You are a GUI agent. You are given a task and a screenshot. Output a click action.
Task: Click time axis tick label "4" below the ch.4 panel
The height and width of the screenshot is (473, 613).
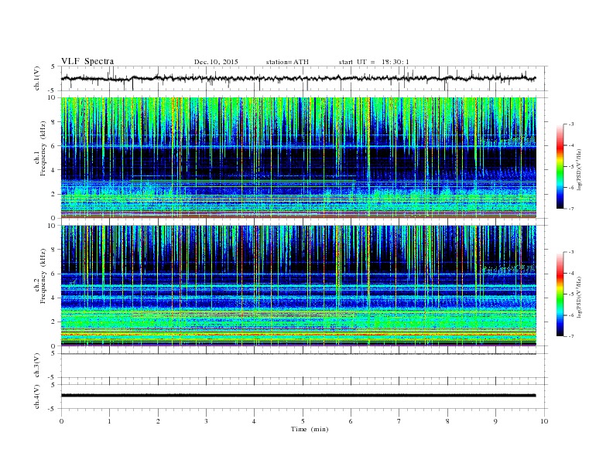click(x=254, y=421)
